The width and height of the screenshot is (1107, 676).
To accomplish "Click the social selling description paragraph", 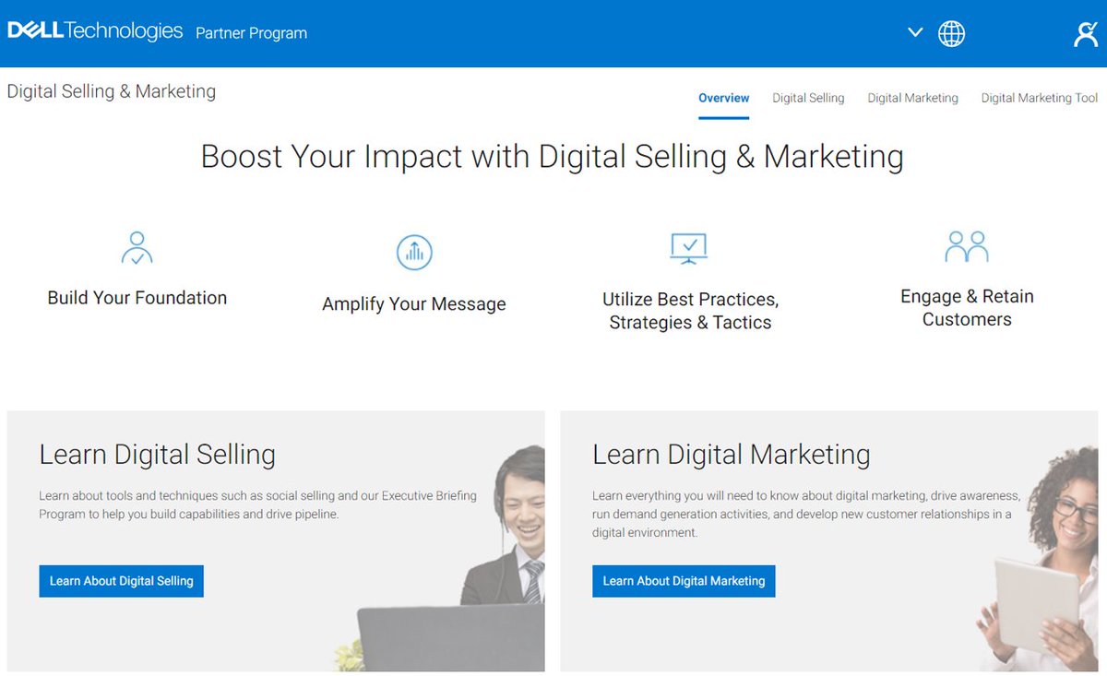I will click(x=258, y=505).
